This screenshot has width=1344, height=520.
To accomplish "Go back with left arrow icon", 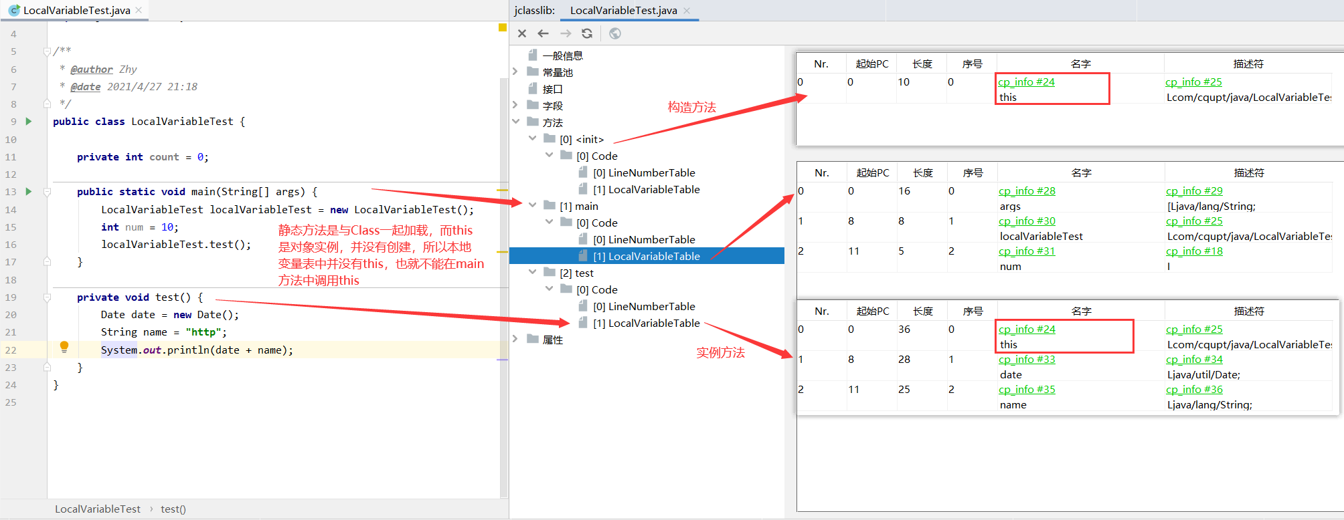I will (x=543, y=33).
